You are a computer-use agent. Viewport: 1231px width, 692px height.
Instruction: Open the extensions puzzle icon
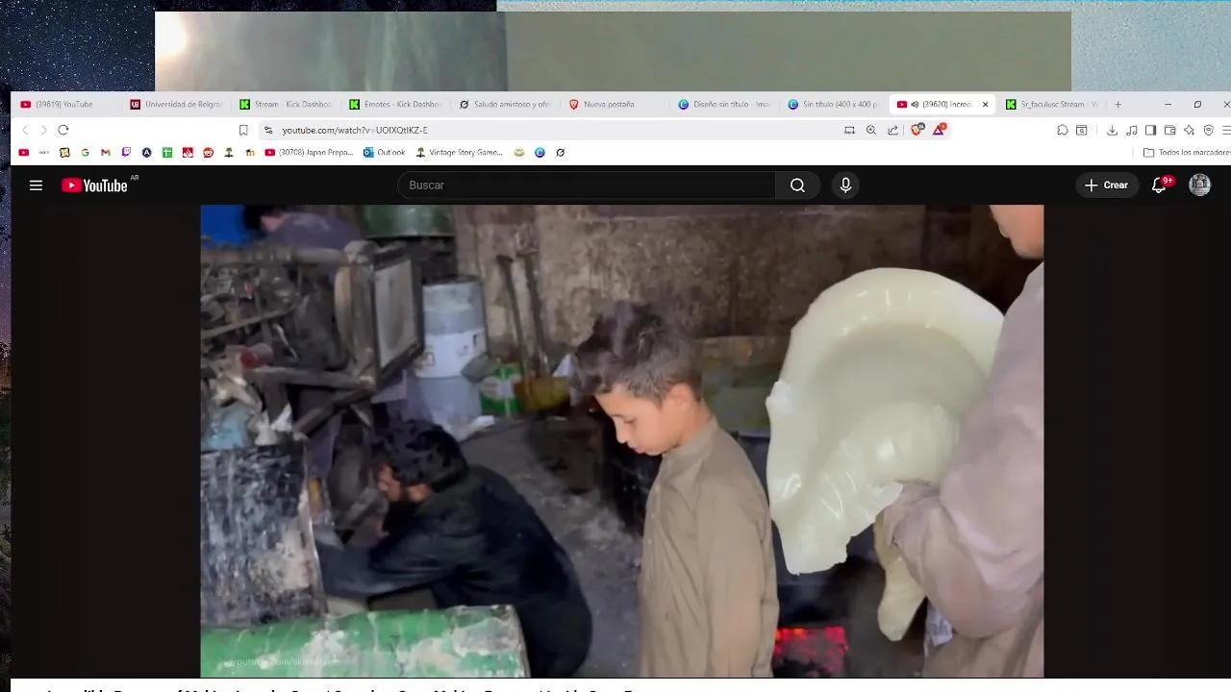point(1063,130)
